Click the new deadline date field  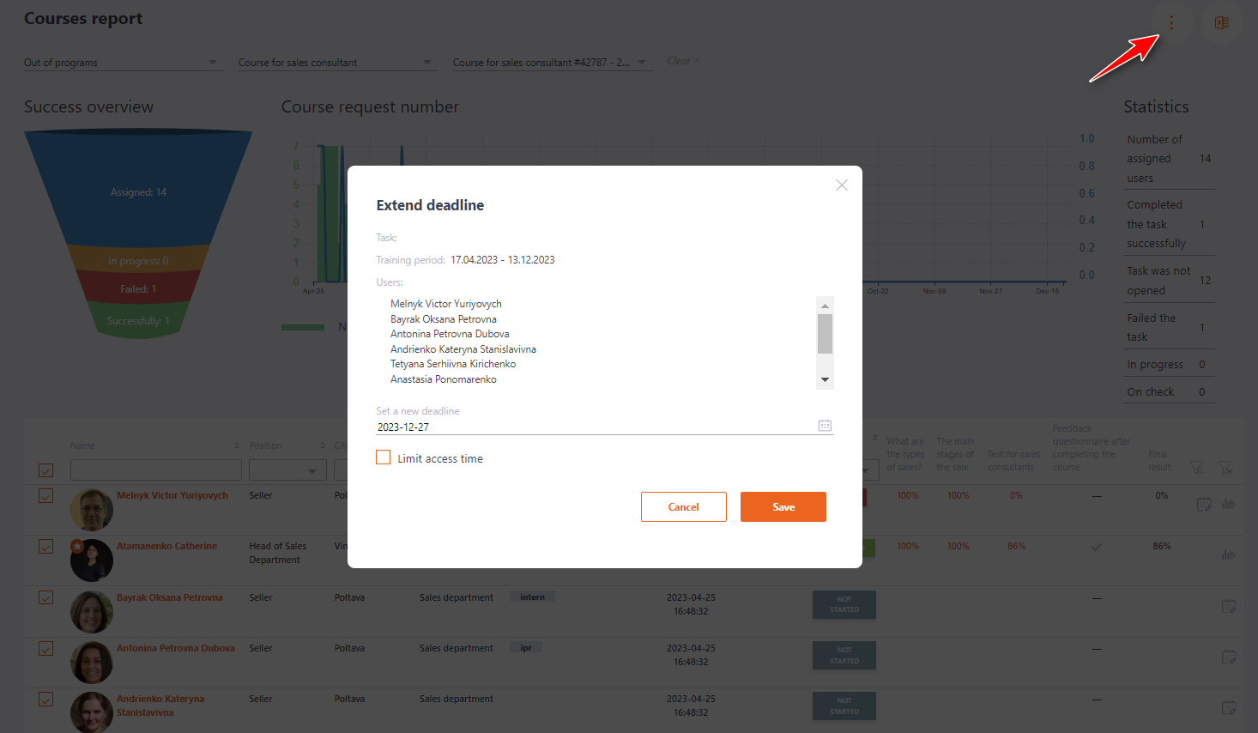pos(592,427)
